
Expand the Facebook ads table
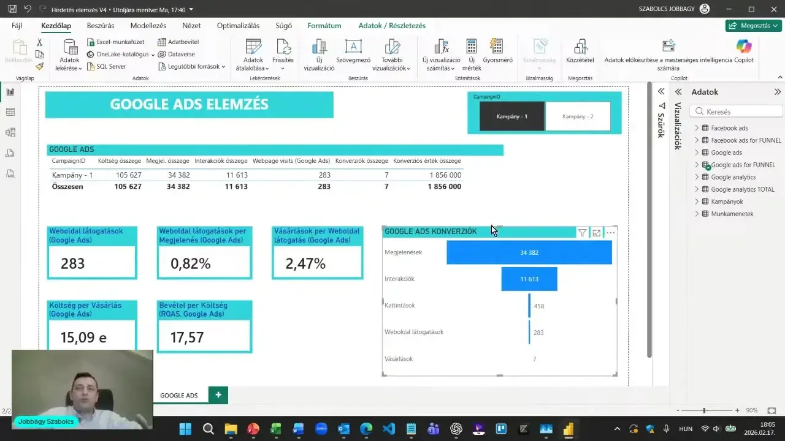(x=697, y=128)
